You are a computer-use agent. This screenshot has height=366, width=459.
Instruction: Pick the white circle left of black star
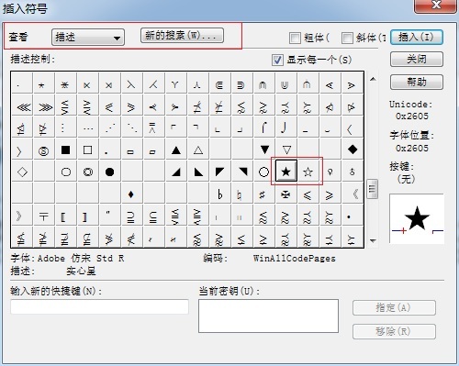[264, 172]
